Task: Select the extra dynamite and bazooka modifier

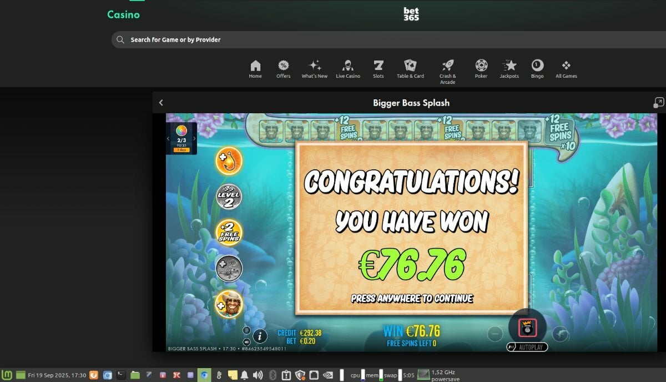Action: click(229, 269)
